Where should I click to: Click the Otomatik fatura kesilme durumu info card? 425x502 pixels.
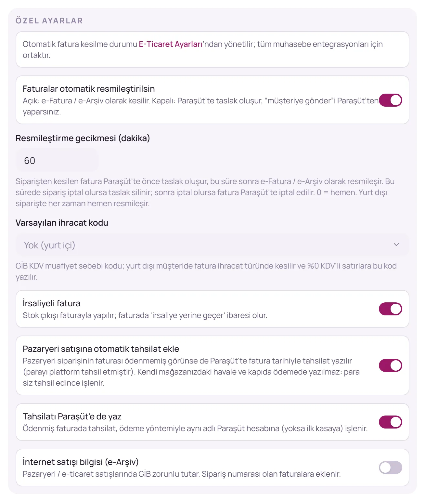pos(212,49)
